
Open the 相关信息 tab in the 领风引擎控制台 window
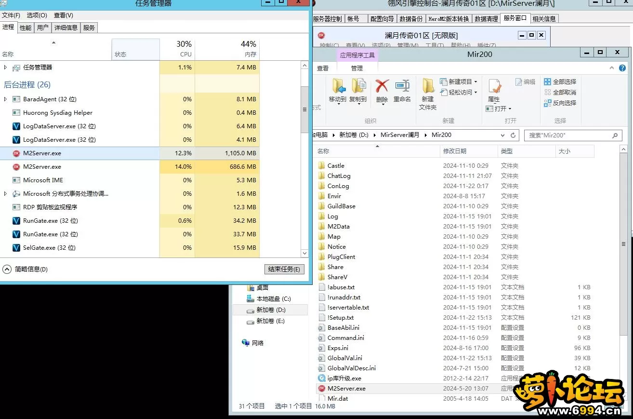(x=544, y=19)
